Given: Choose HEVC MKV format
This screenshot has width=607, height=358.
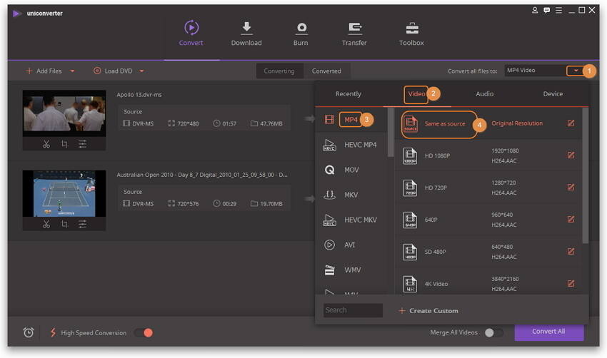Looking at the screenshot, I should 351,220.
